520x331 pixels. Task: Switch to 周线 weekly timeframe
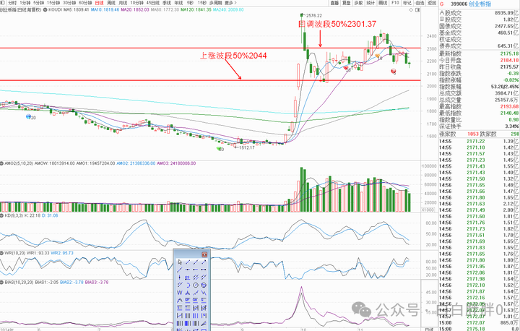pyautogui.click(x=111, y=3)
